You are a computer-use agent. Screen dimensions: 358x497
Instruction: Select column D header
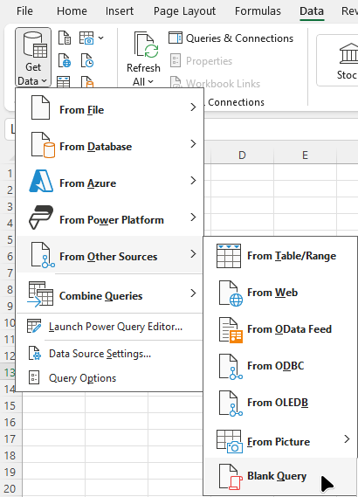pos(242,155)
